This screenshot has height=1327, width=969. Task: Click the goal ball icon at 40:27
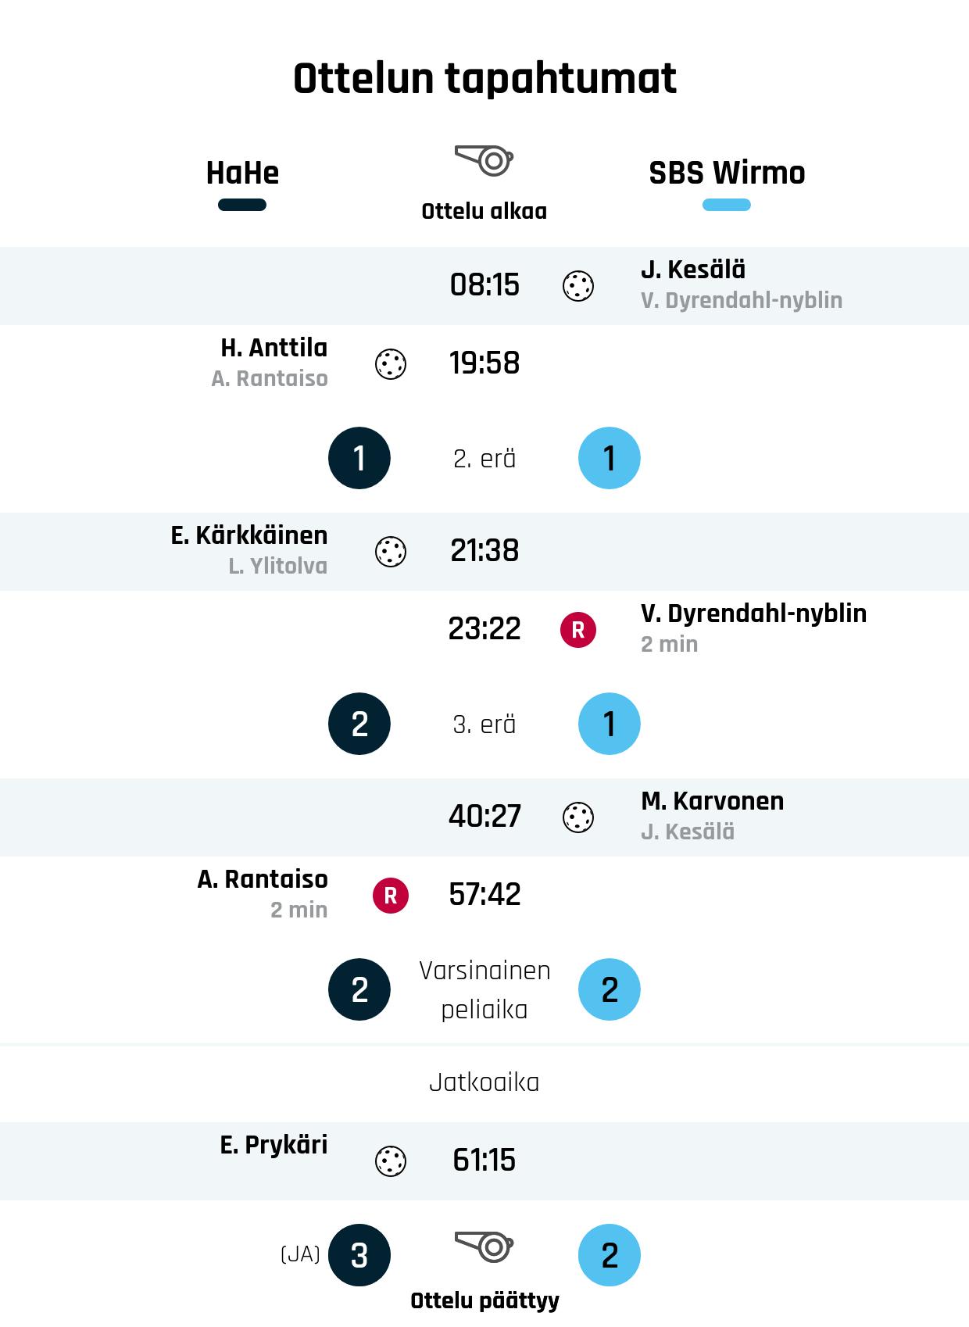pos(578,817)
